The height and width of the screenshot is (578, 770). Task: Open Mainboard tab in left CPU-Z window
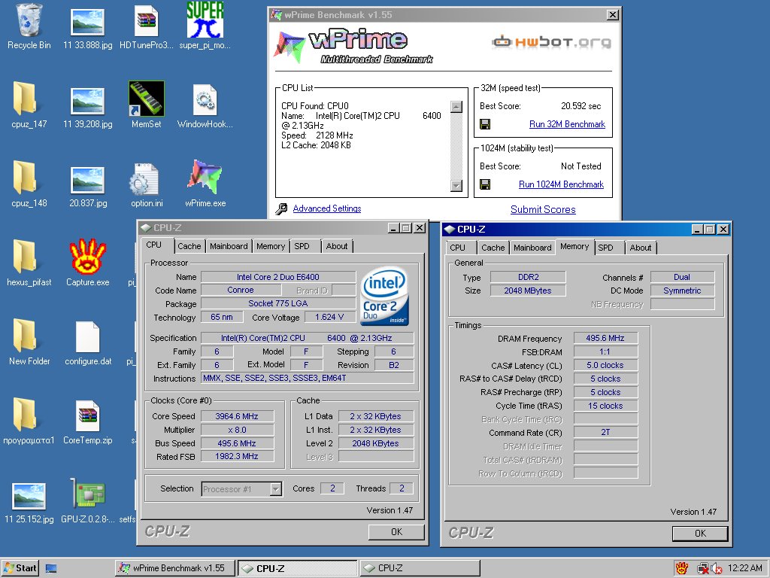229,246
